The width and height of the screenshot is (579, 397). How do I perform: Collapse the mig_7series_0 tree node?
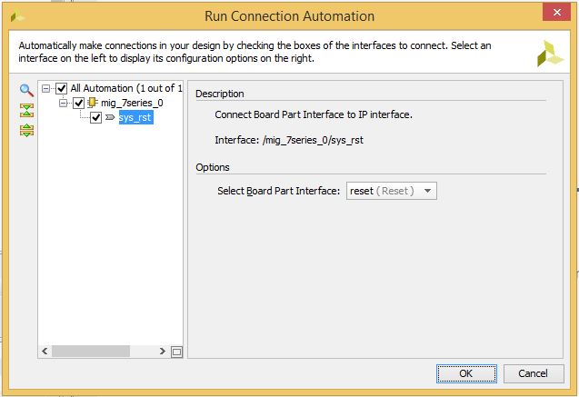63,103
